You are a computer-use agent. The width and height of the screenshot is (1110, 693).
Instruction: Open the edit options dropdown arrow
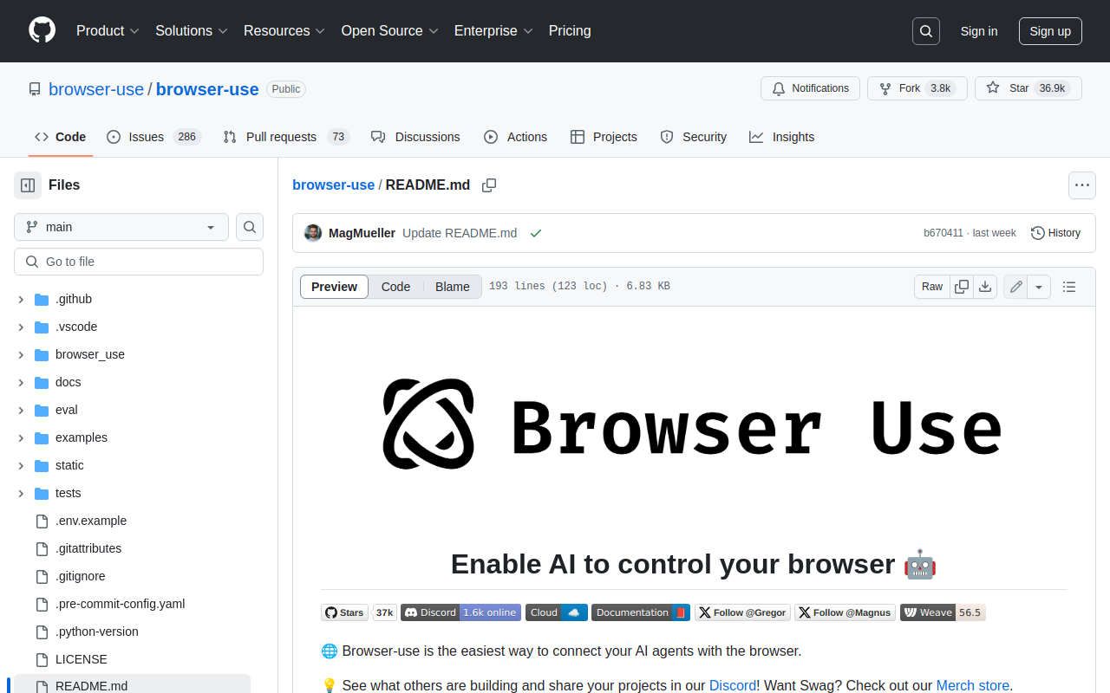[x=1040, y=287]
